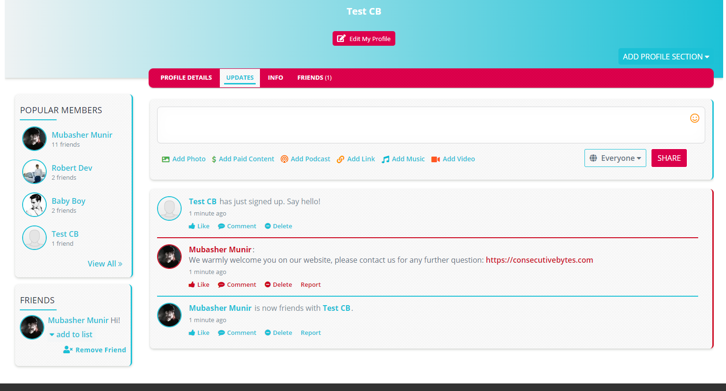This screenshot has width=726, height=391.
Task: Open the consecutivebytes.com link
Action: (x=539, y=260)
